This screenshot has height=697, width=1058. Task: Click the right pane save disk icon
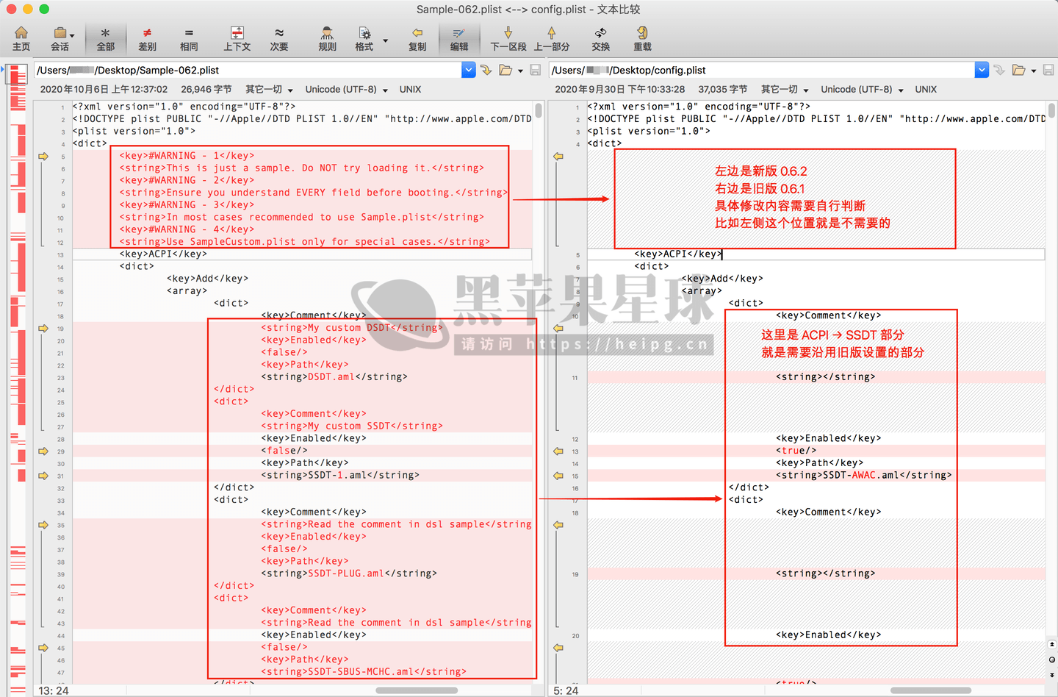point(1048,70)
